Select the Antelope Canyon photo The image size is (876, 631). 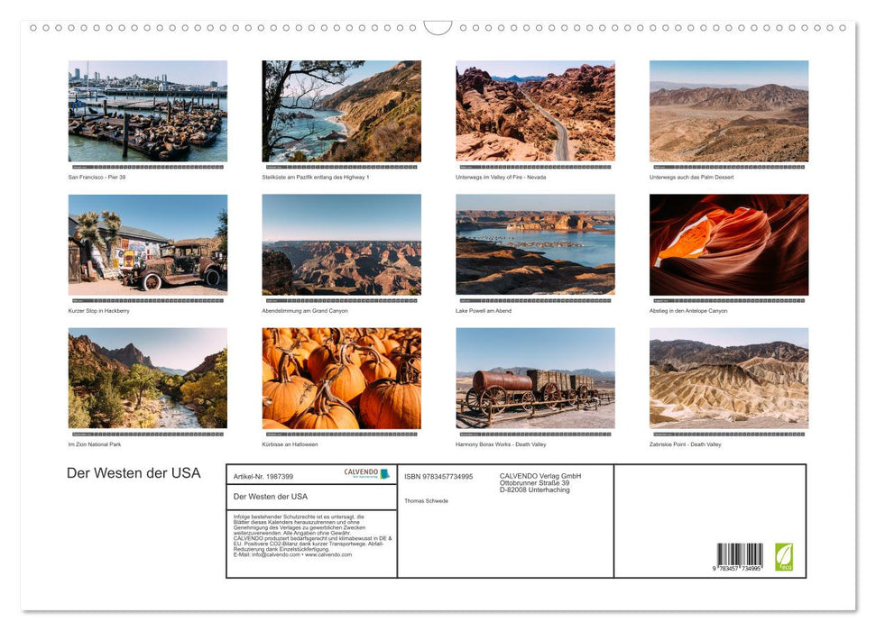[x=728, y=244]
